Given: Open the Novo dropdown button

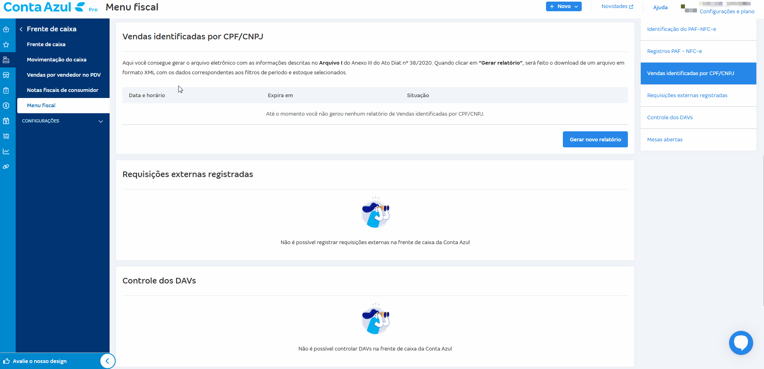Looking at the screenshot, I should [563, 6].
